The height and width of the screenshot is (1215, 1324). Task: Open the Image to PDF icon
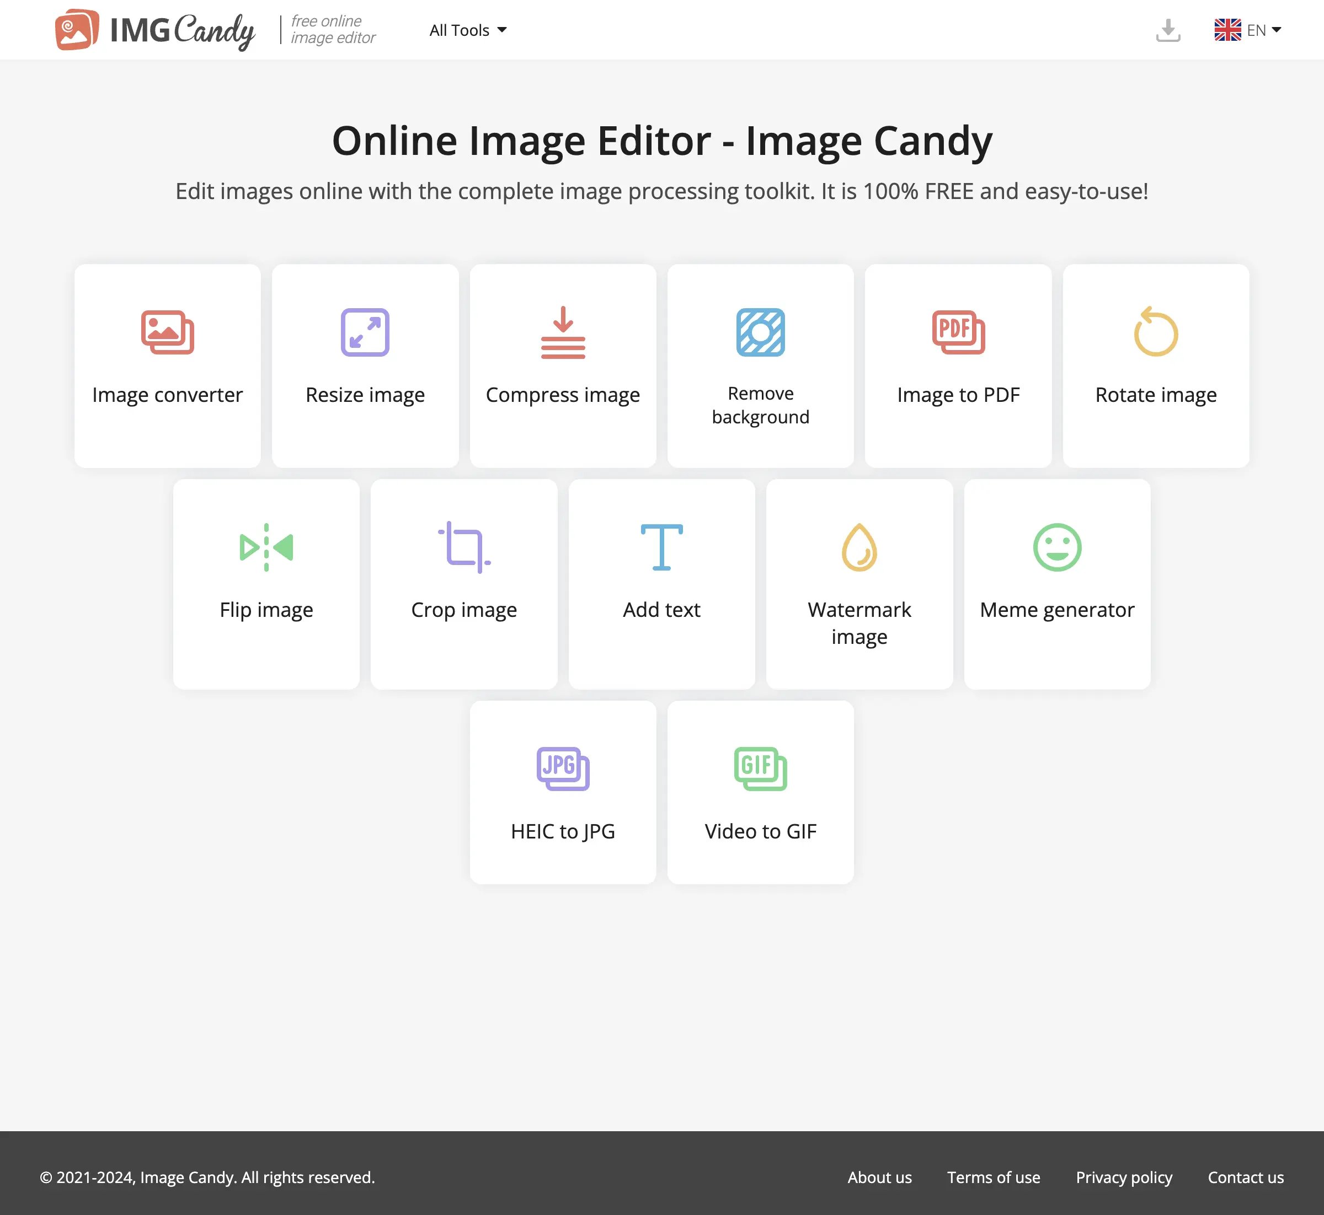coord(958,332)
